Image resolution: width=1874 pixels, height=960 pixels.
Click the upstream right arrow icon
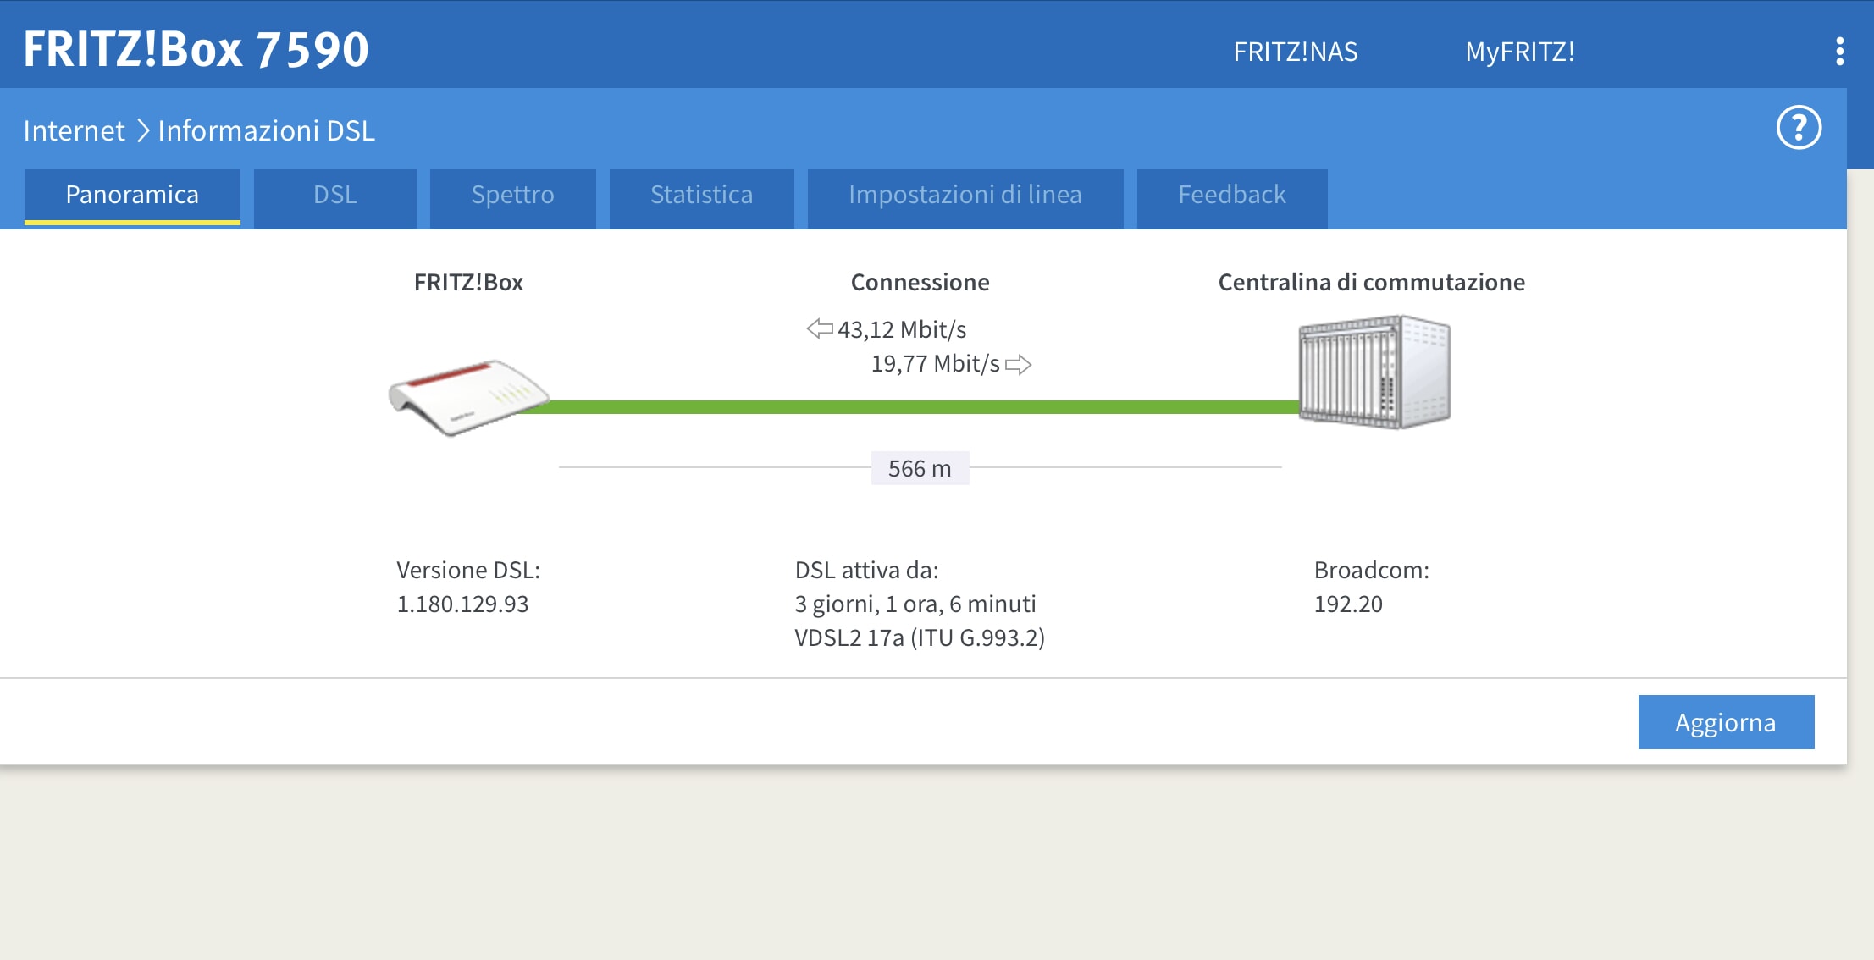pyautogui.click(x=1018, y=365)
